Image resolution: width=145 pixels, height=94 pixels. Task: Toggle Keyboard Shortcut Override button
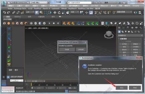tap(91, 13)
